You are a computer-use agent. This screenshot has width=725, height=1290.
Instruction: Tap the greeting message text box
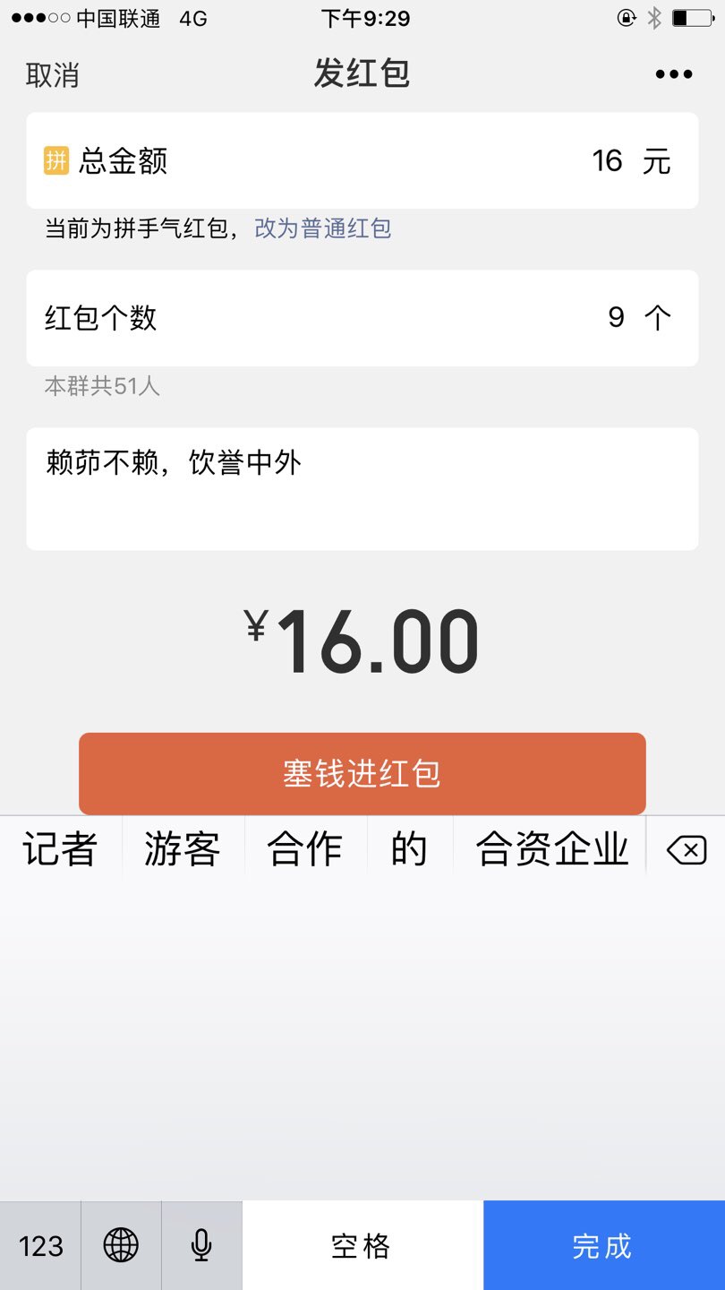(362, 488)
